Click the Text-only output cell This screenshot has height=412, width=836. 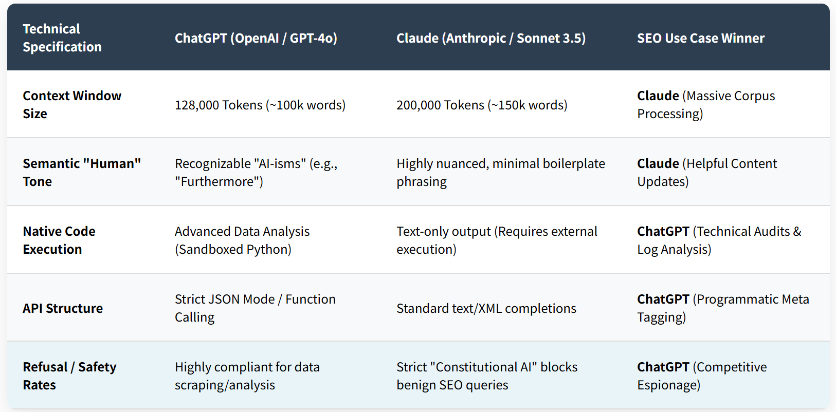[x=497, y=240]
